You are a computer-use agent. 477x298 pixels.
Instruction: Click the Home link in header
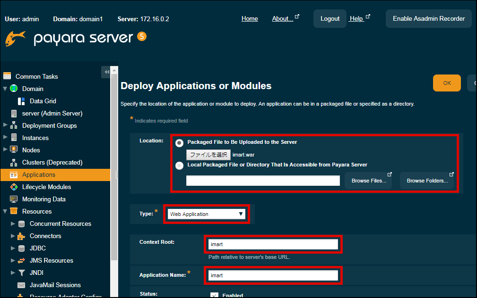pyautogui.click(x=250, y=18)
